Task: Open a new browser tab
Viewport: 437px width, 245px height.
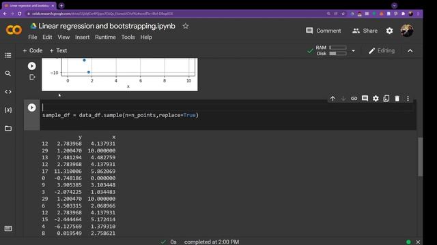Action: [61, 5]
